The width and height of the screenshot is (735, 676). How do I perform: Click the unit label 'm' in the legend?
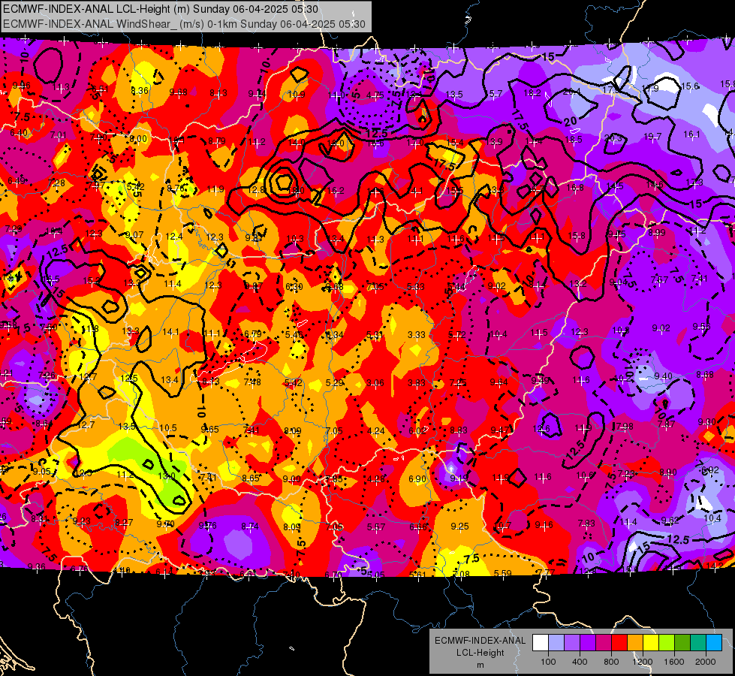(480, 665)
